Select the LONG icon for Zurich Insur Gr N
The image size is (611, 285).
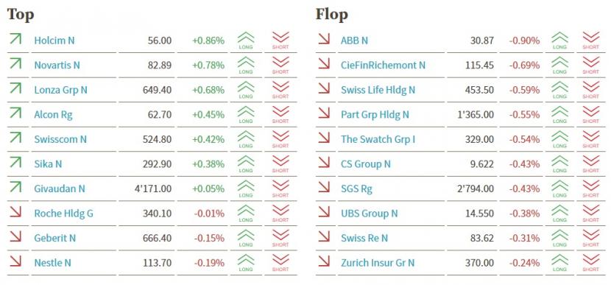tap(559, 263)
